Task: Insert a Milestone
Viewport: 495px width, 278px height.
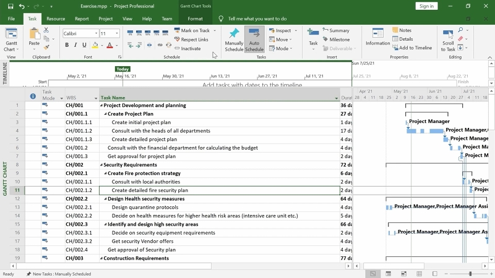Action: click(336, 40)
